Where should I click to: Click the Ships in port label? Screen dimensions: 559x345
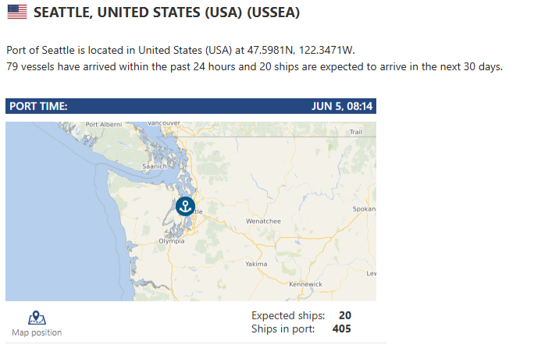pos(283,329)
